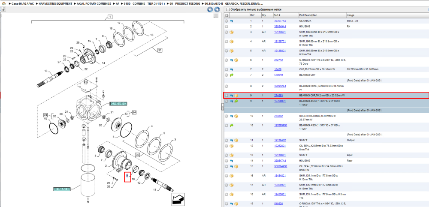This screenshot has height=207, width=429.
Task: Open part number link 938294R91
Action: tap(281, 166)
